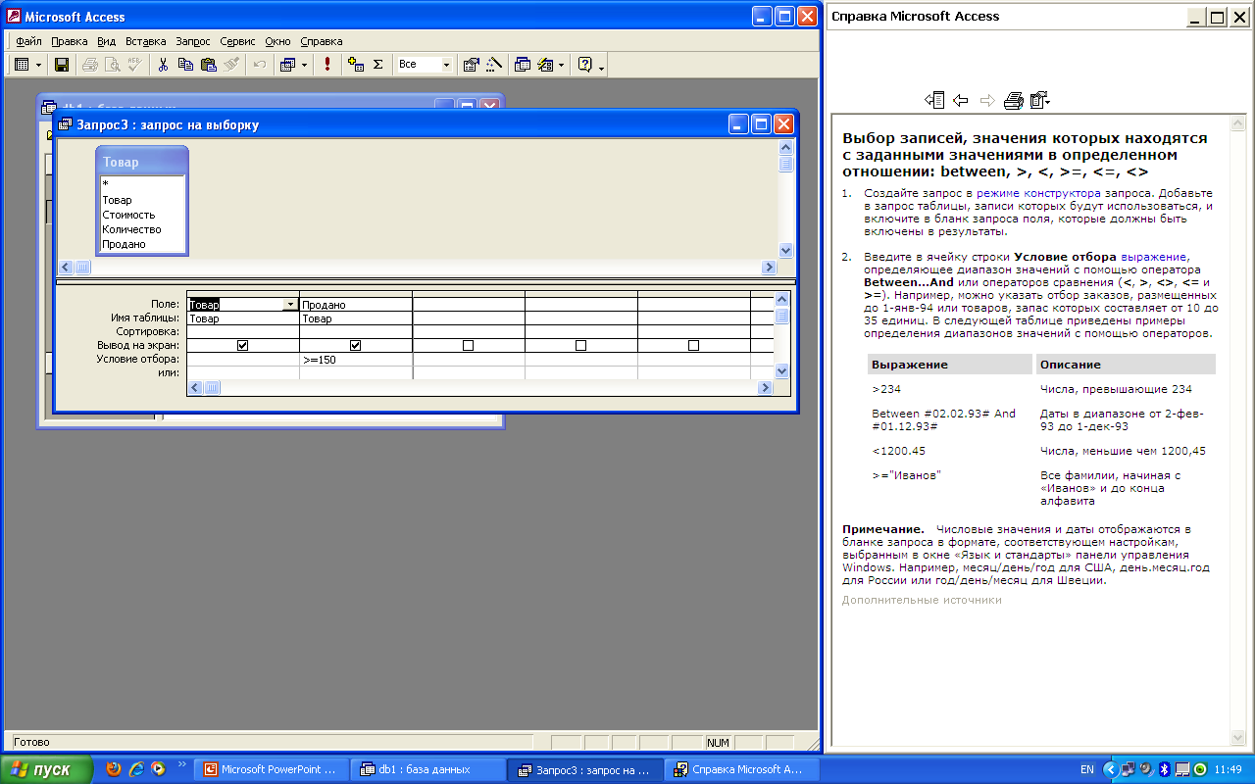Open the Окно menu

[x=278, y=41]
